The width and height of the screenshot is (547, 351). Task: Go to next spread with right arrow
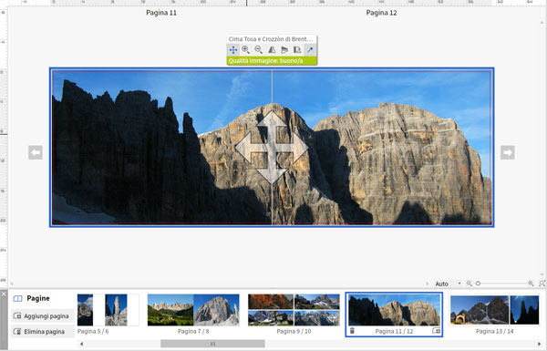coord(508,152)
